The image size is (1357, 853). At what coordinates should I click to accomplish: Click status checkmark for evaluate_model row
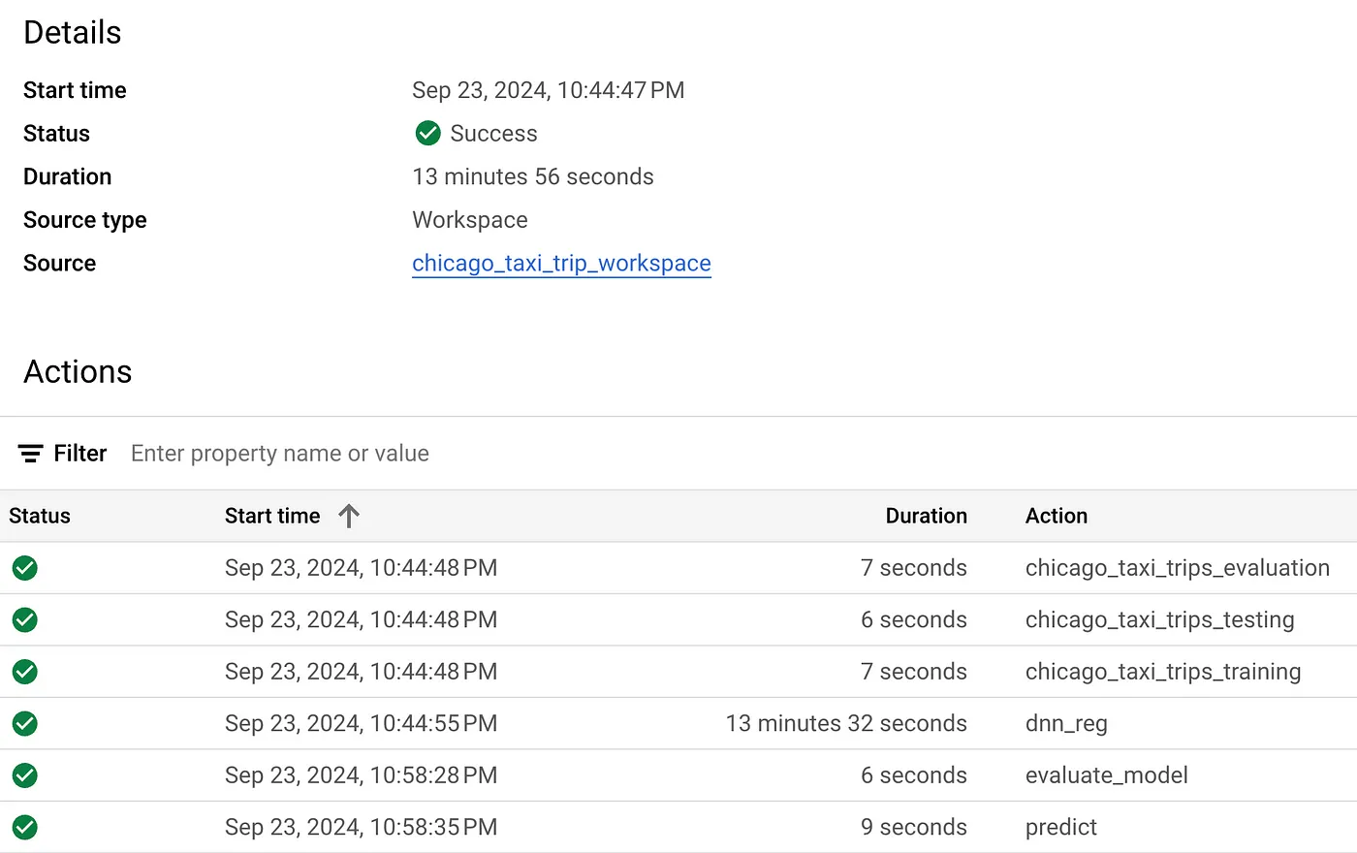[x=25, y=775]
